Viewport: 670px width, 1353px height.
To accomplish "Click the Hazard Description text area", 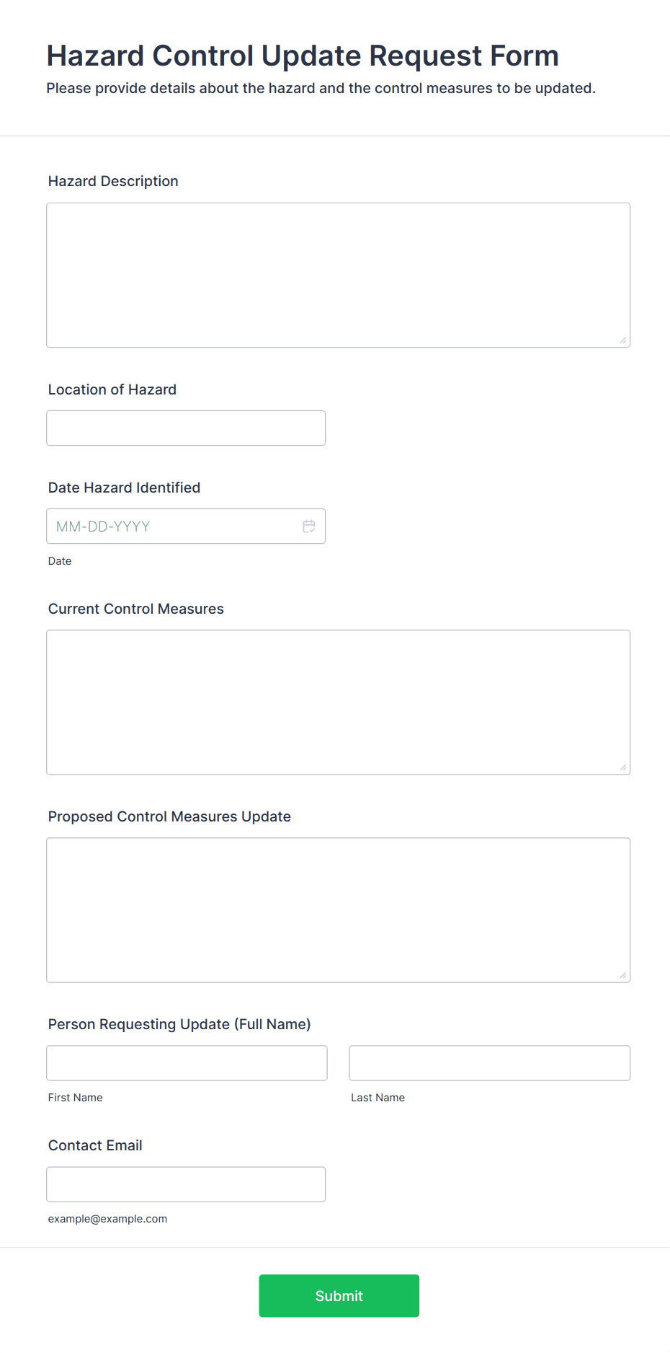I will [339, 275].
